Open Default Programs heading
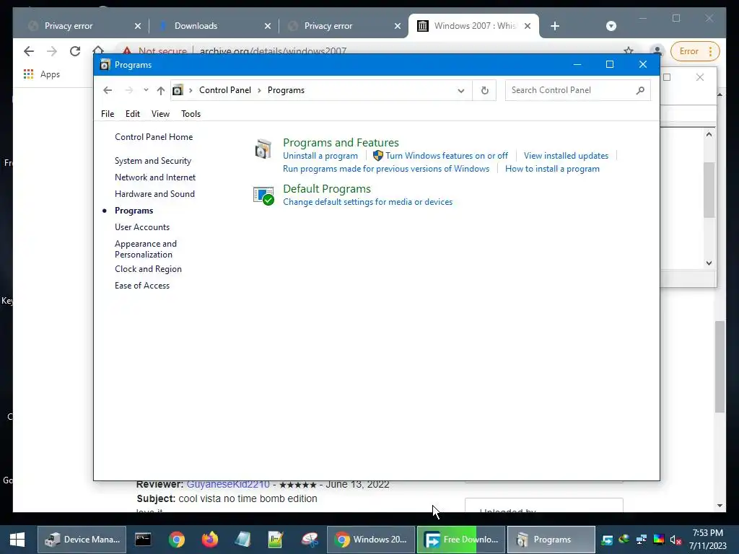This screenshot has width=739, height=554. [327, 188]
